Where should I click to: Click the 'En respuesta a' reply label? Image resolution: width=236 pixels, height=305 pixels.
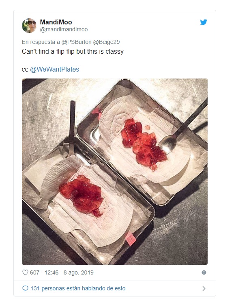[41, 42]
